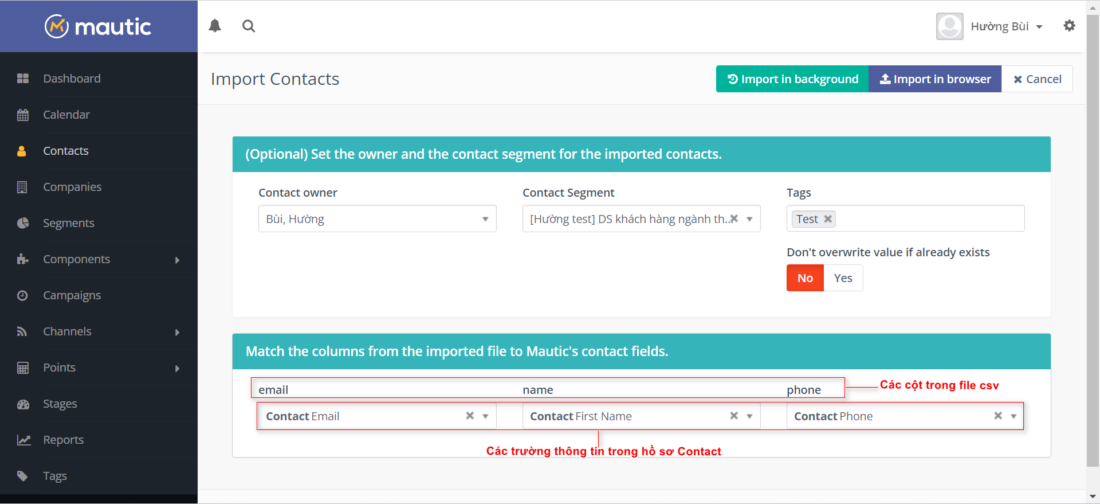Viewport: 1100px width, 504px height.
Task: Open the notifications bell icon
Action: [x=215, y=26]
